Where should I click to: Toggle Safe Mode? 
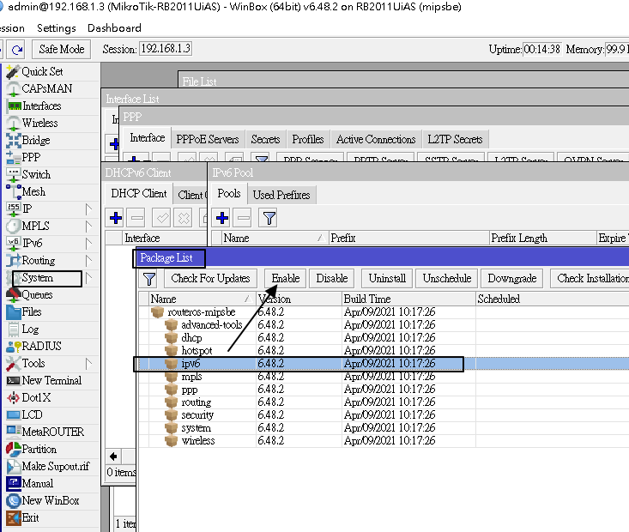click(62, 50)
